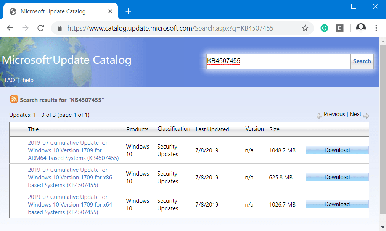Viewport: 386px width, 231px height.
Task: Click Windows 10 in the x64 row
Action: coord(138,204)
